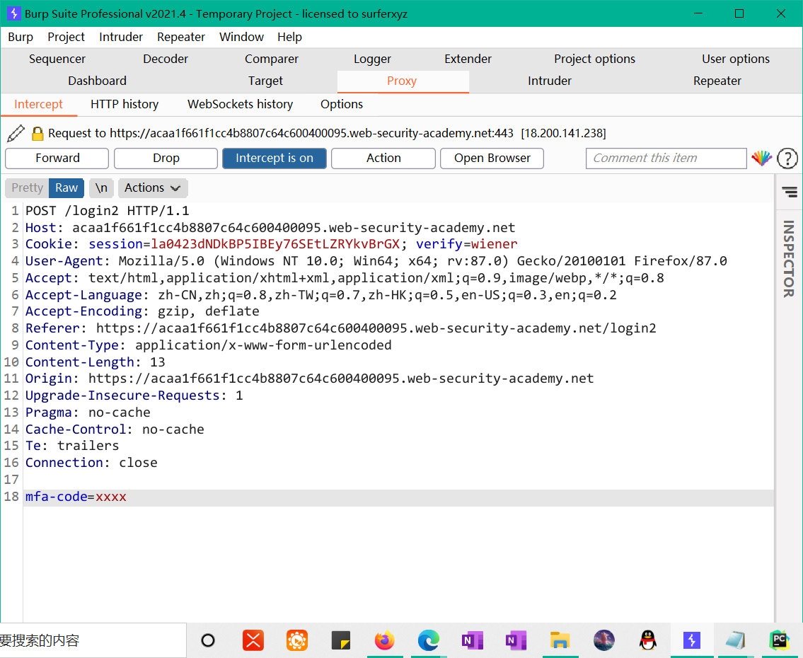803x658 pixels.
Task: Click the Comment this item field
Action: point(666,158)
